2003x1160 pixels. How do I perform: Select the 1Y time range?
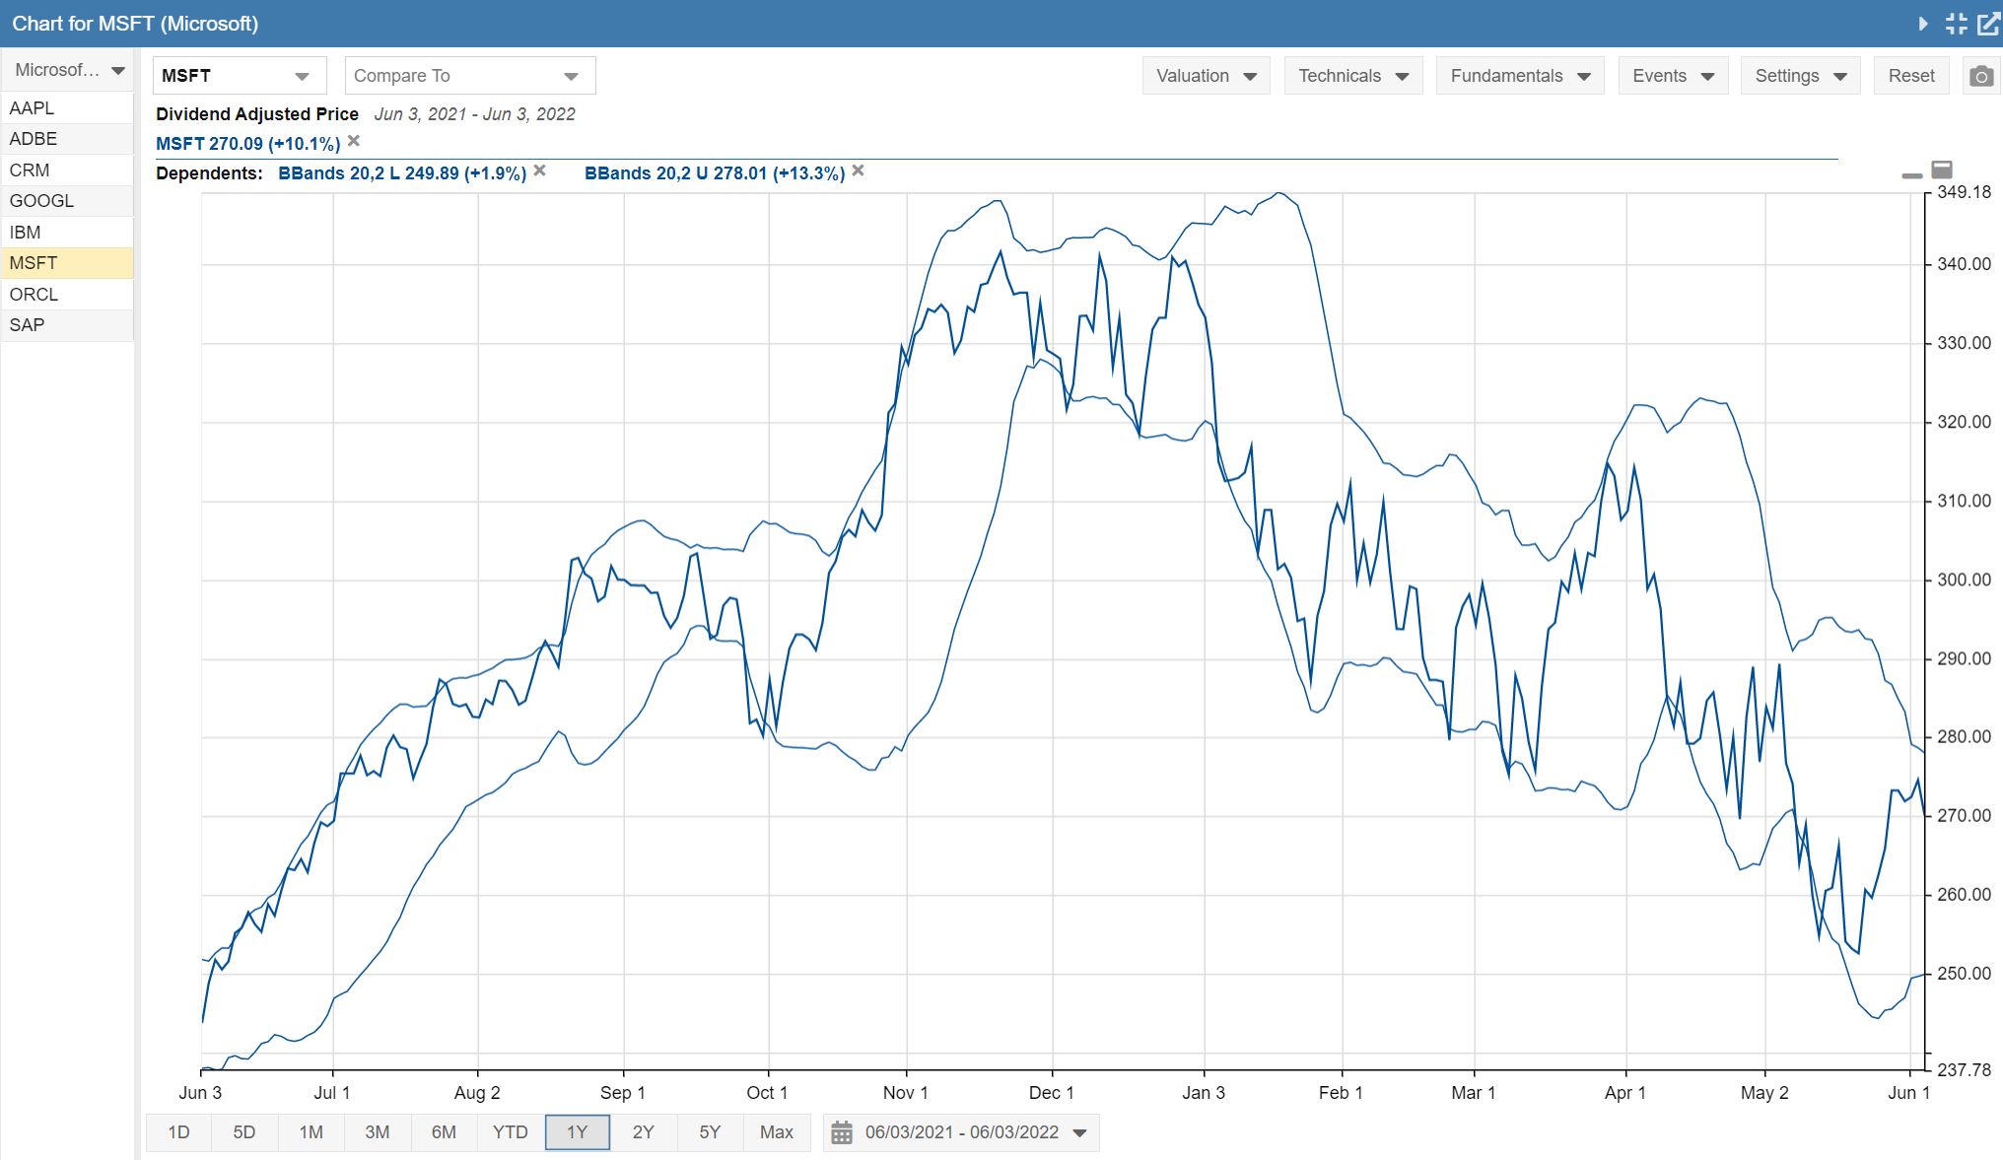tap(578, 1132)
